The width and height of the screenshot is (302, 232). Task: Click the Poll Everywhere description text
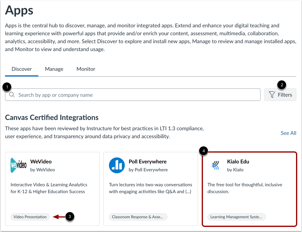(x=150, y=188)
